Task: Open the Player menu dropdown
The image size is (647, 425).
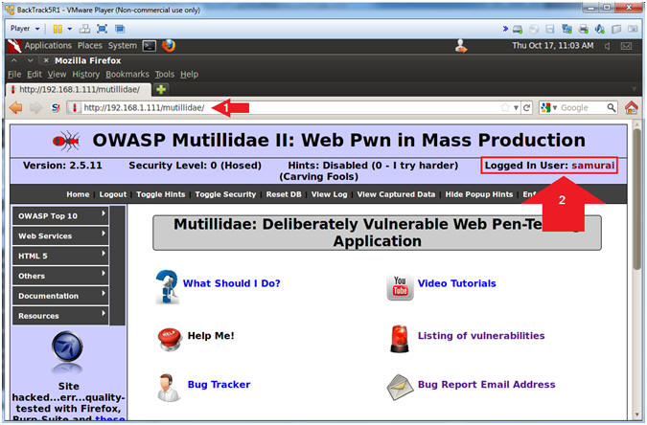Action: [25, 29]
